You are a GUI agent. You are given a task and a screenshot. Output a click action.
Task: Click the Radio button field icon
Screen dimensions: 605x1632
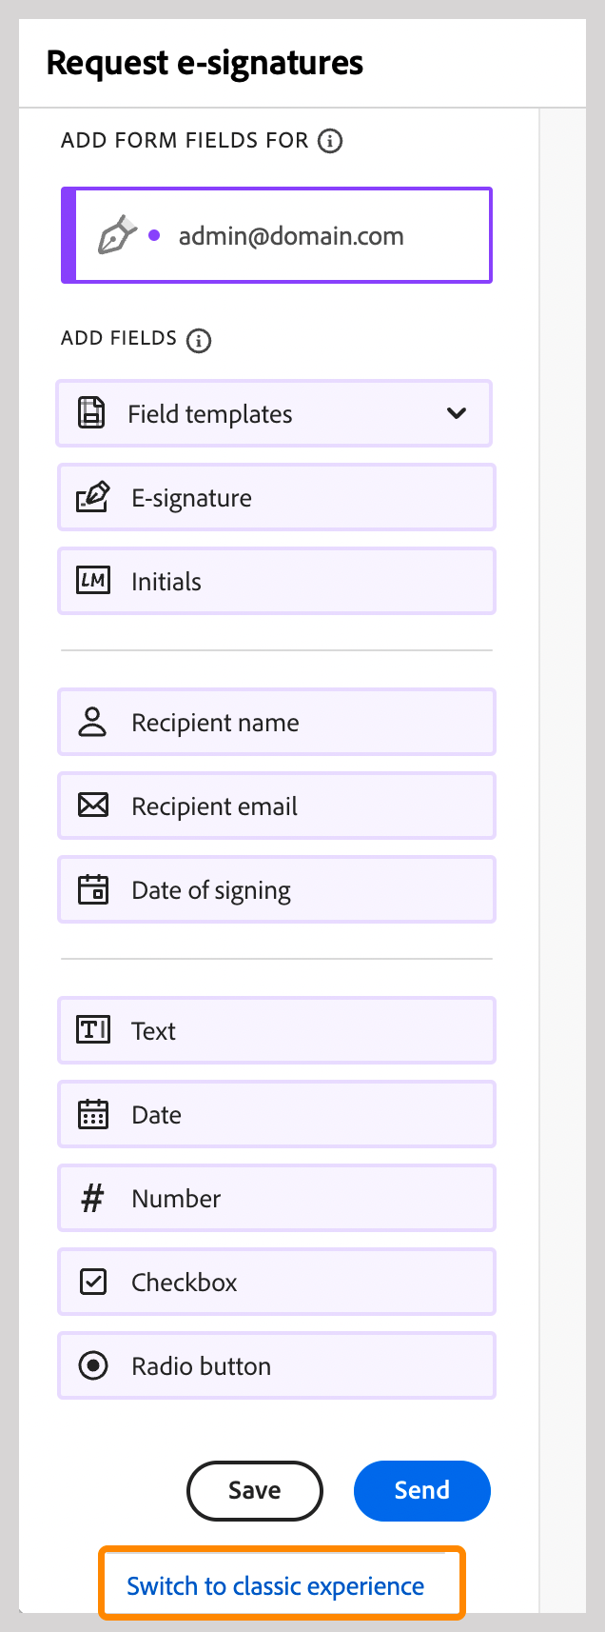pyautogui.click(x=92, y=1365)
